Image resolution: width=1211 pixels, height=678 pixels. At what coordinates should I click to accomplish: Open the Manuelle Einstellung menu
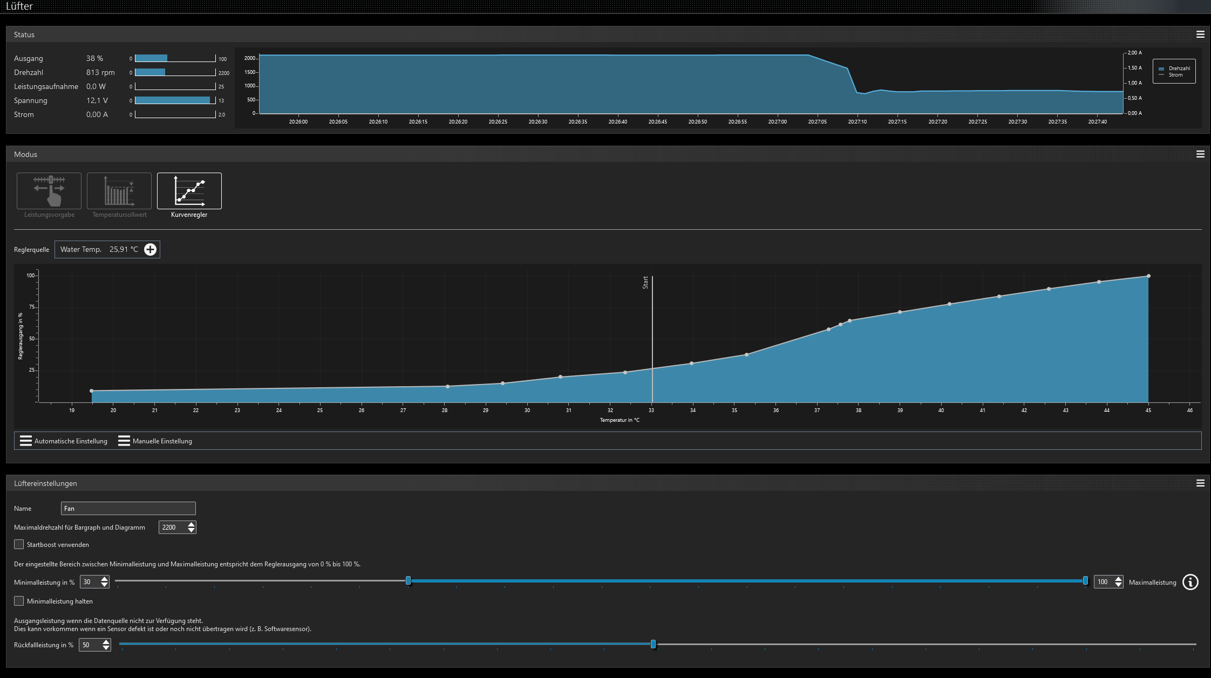155,441
